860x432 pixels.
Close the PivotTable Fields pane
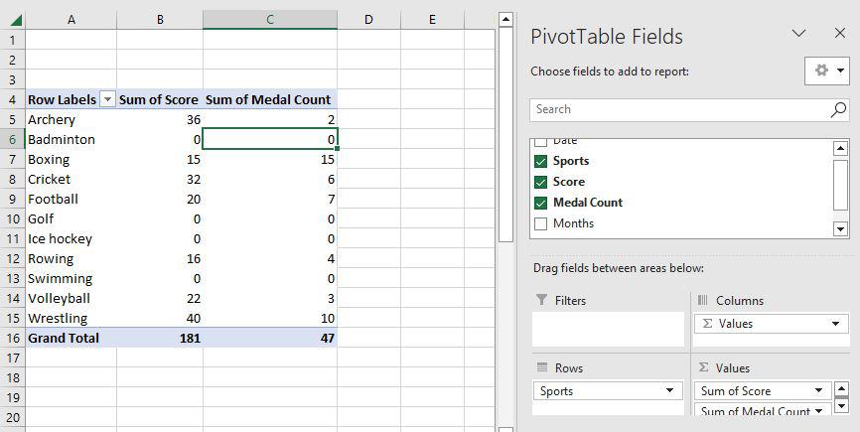pos(839,34)
